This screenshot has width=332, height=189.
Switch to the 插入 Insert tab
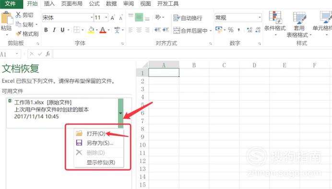(49, 4)
